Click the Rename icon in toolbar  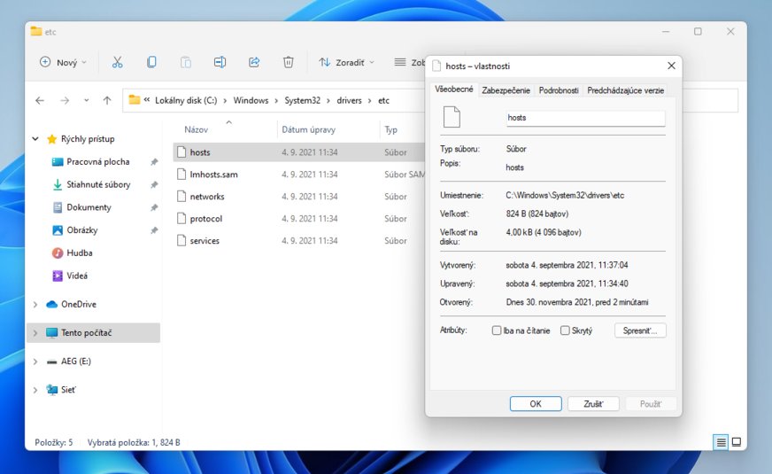click(x=220, y=62)
